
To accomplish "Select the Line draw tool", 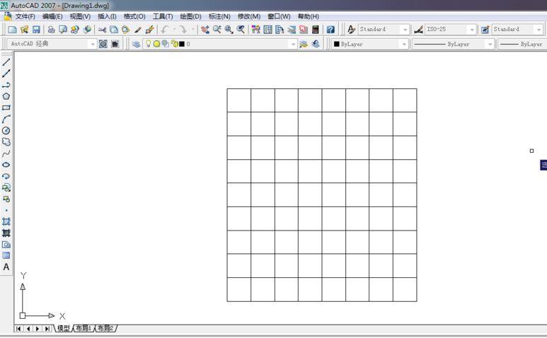I will point(6,62).
